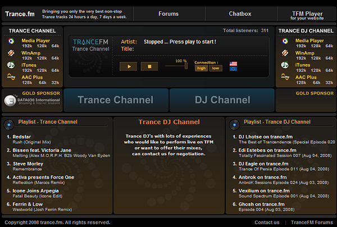Click WinAmp icon in Trance Channel panel

(11, 53)
